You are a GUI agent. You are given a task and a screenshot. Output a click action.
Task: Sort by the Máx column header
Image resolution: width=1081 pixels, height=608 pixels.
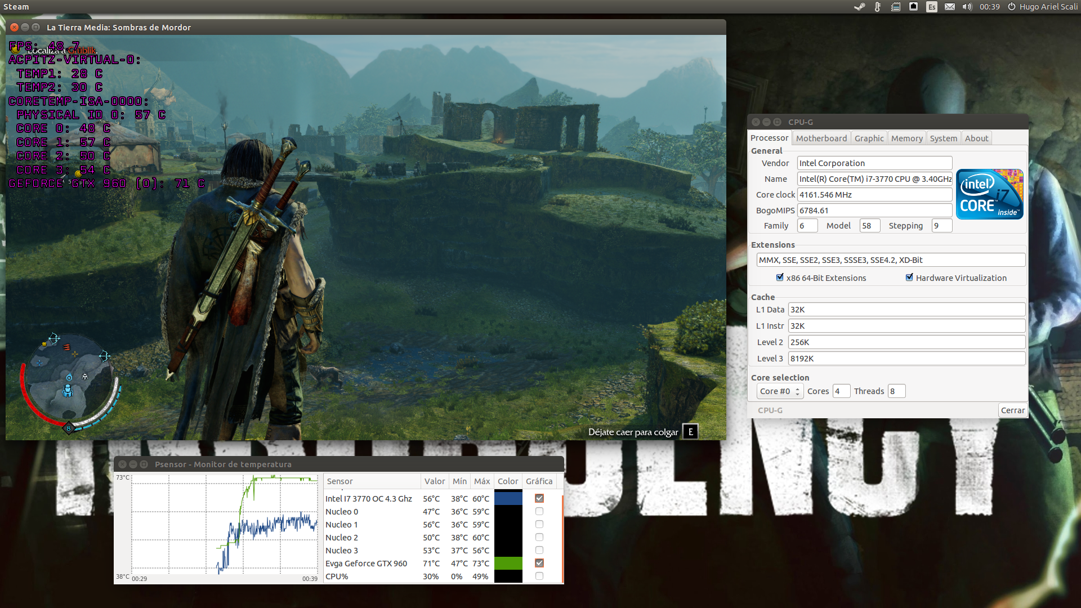click(482, 481)
